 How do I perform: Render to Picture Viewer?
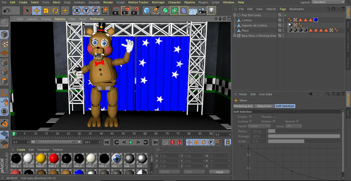[126, 11]
